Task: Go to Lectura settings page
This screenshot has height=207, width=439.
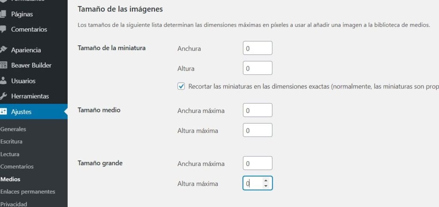Action: click(10, 154)
